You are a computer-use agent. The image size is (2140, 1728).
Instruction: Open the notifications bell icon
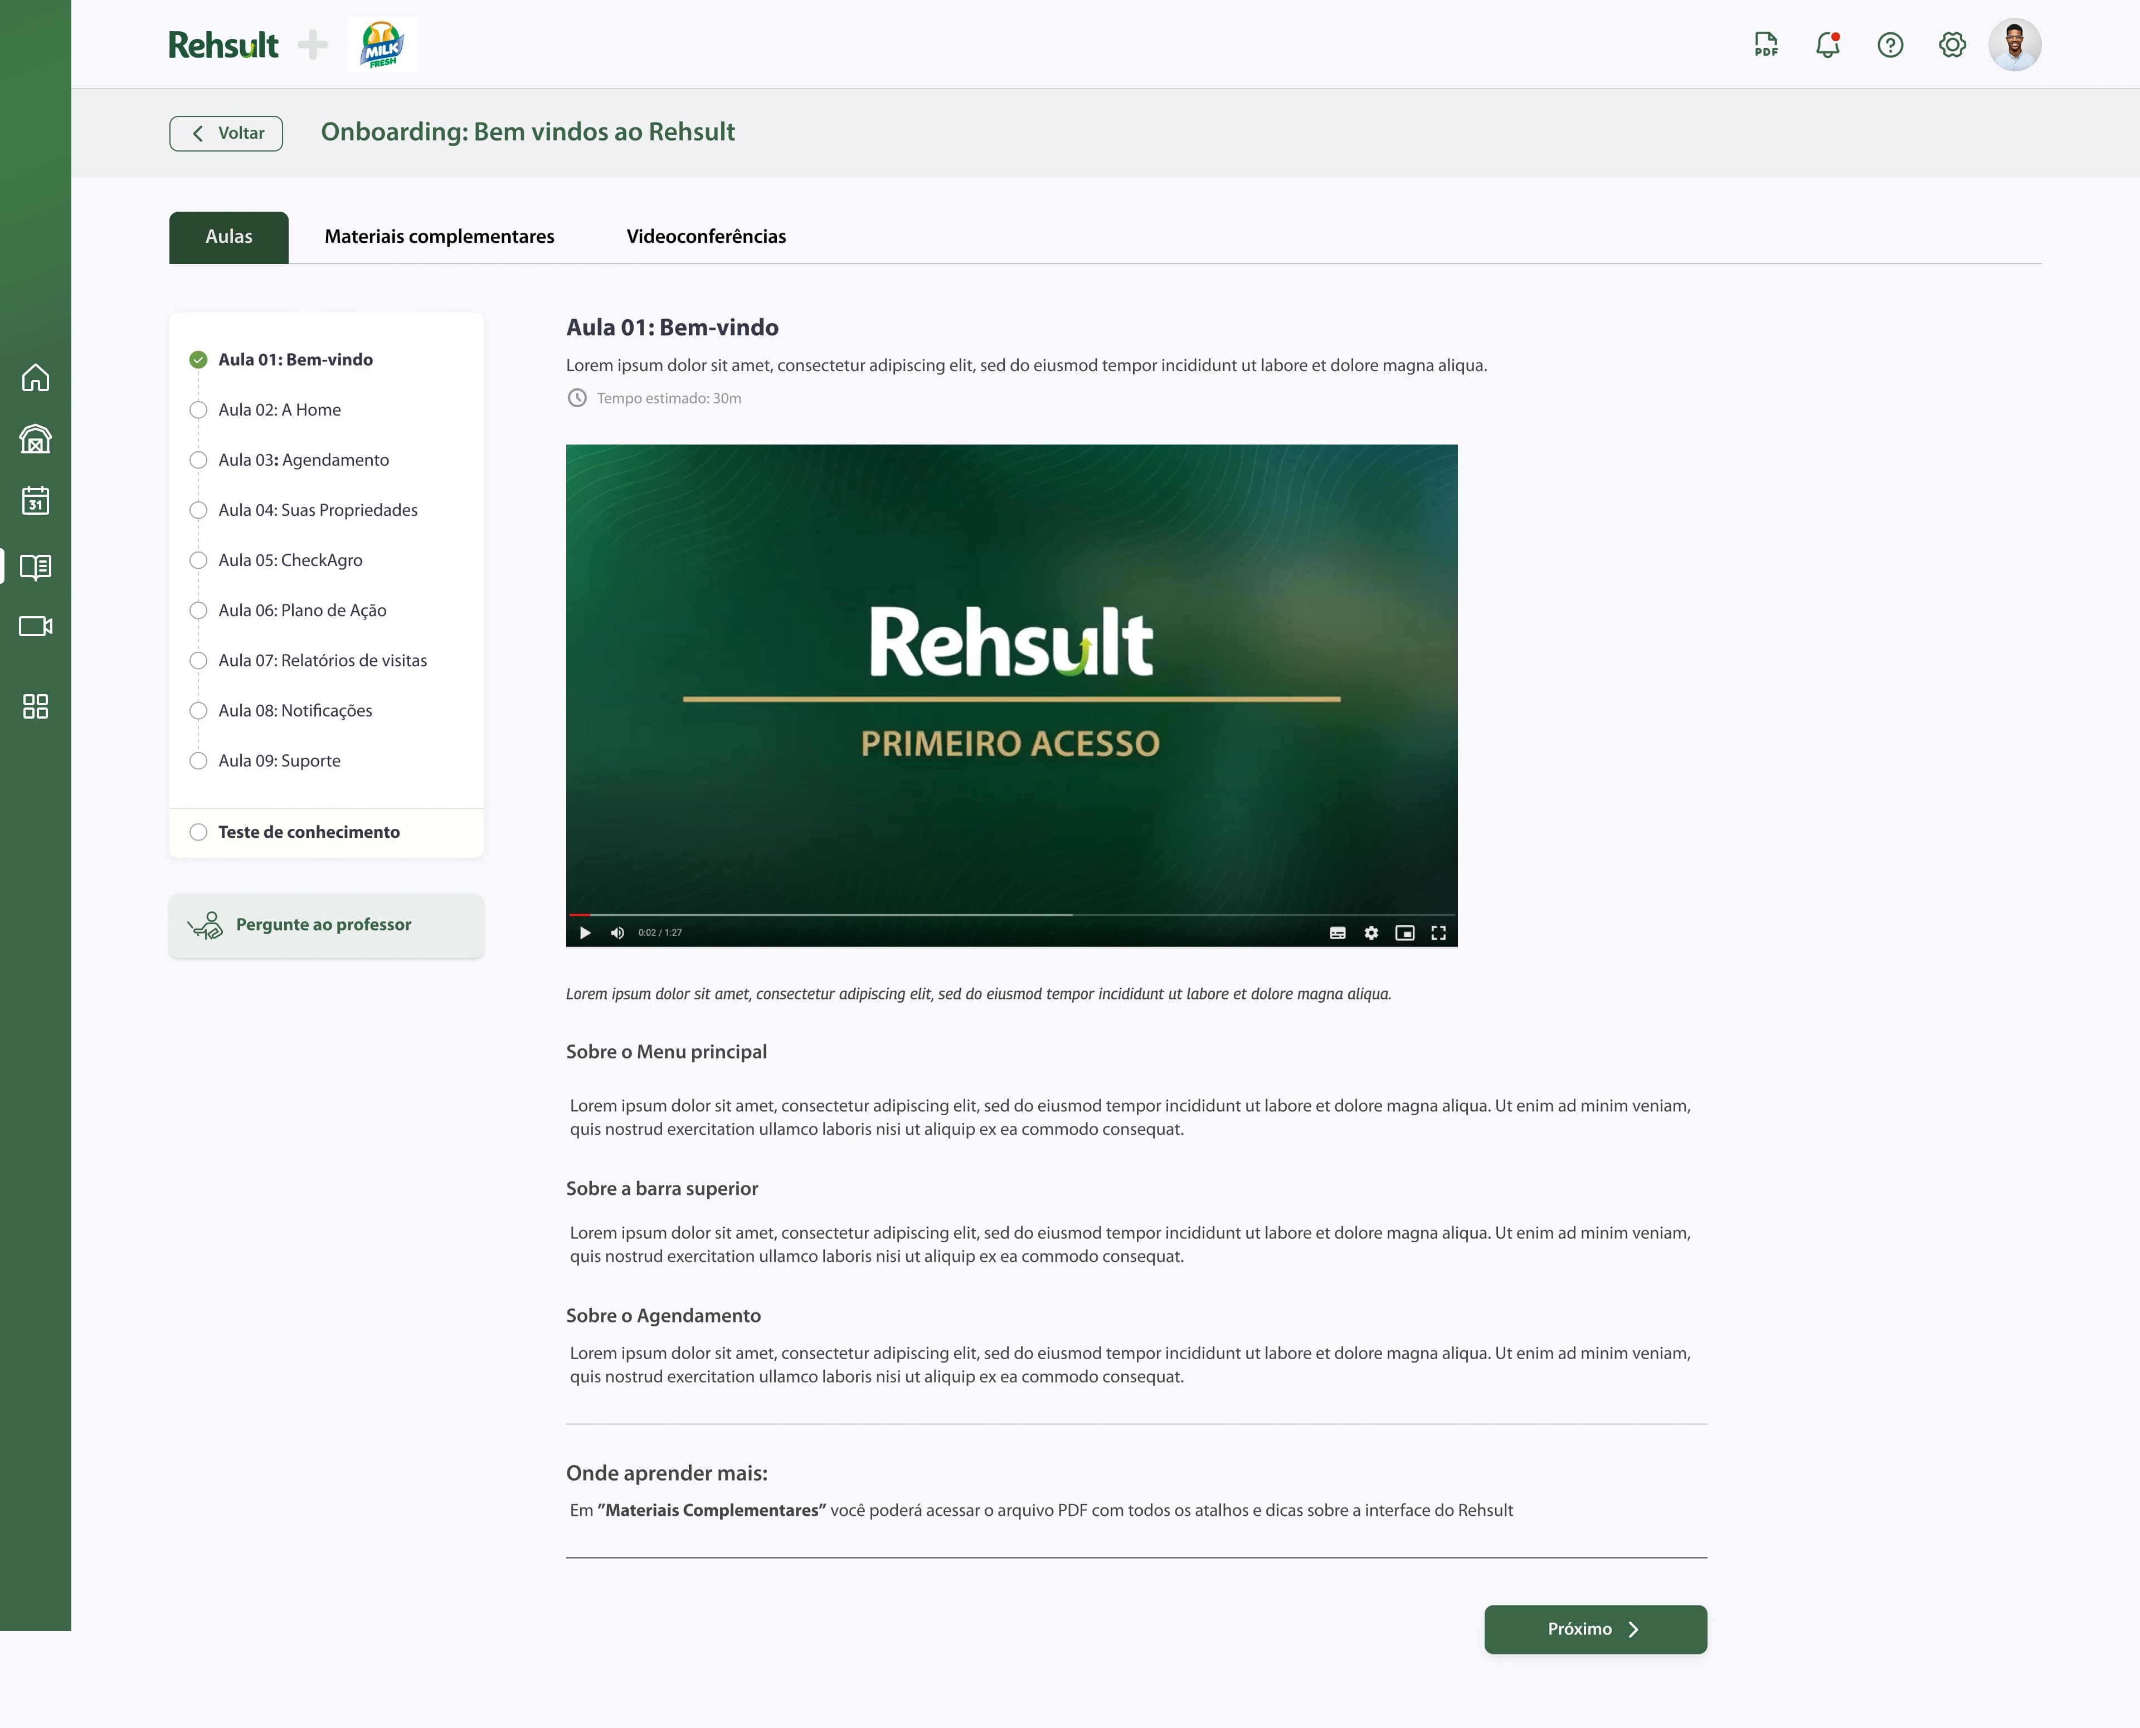tap(1827, 45)
